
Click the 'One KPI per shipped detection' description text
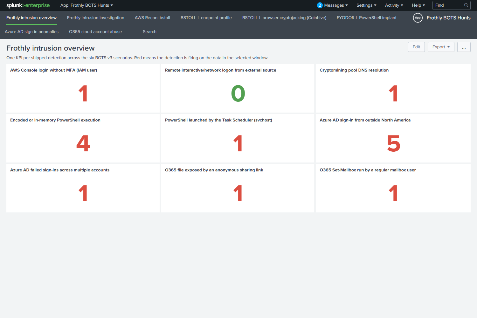tap(137, 58)
